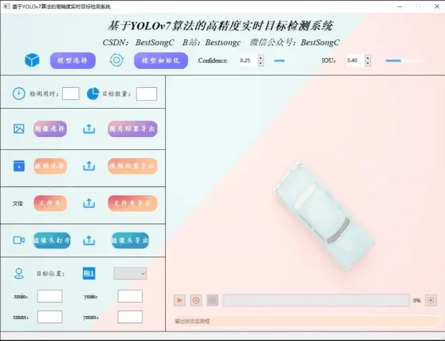Screen dimensions: 445x341
Task: Decrease IOU value with down arrow
Action: 367,63
